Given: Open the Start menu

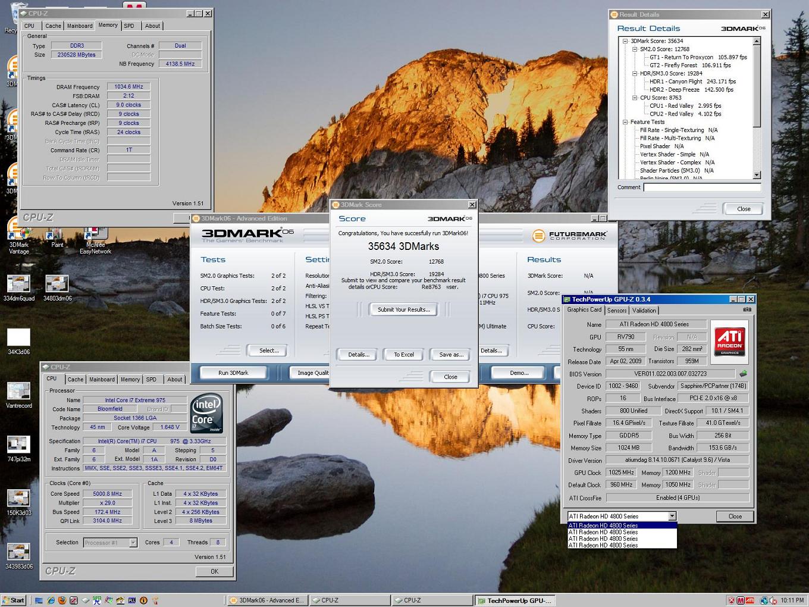Looking at the screenshot, I should [13, 600].
